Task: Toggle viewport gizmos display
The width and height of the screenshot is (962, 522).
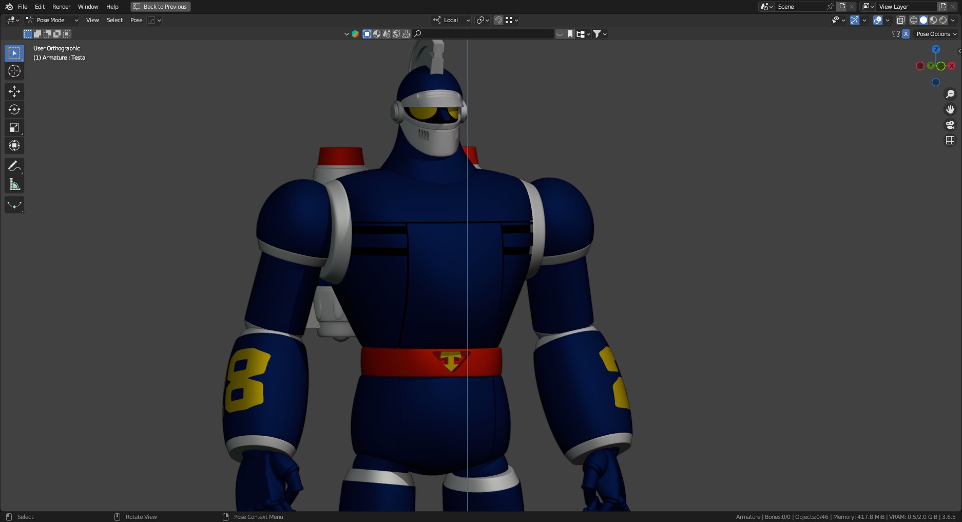Action: coord(855,20)
